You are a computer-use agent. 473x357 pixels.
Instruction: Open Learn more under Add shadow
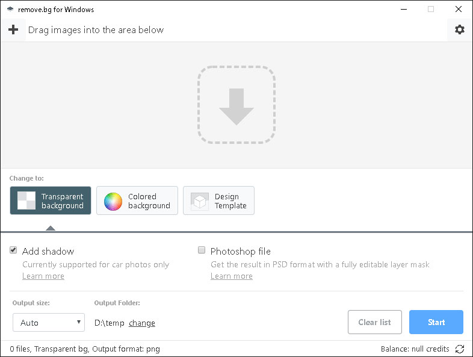click(x=43, y=276)
